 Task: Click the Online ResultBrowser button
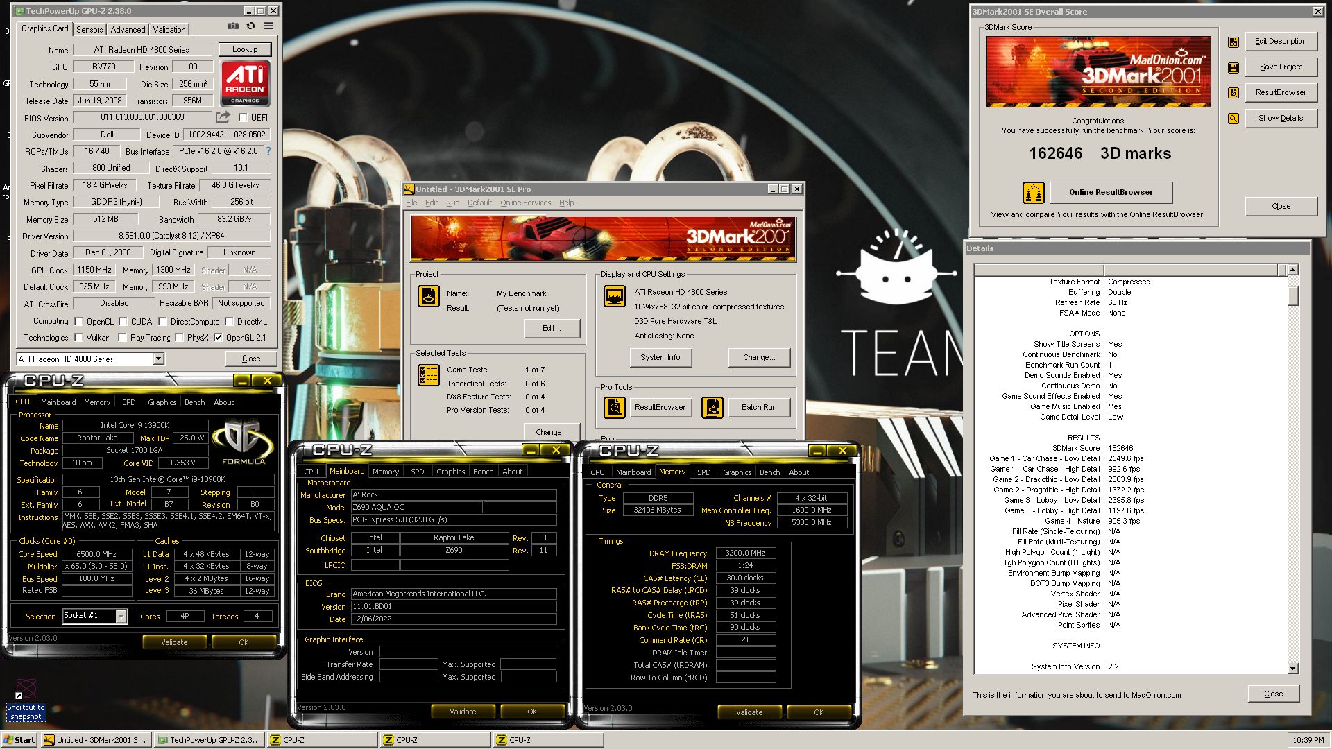coord(1111,193)
